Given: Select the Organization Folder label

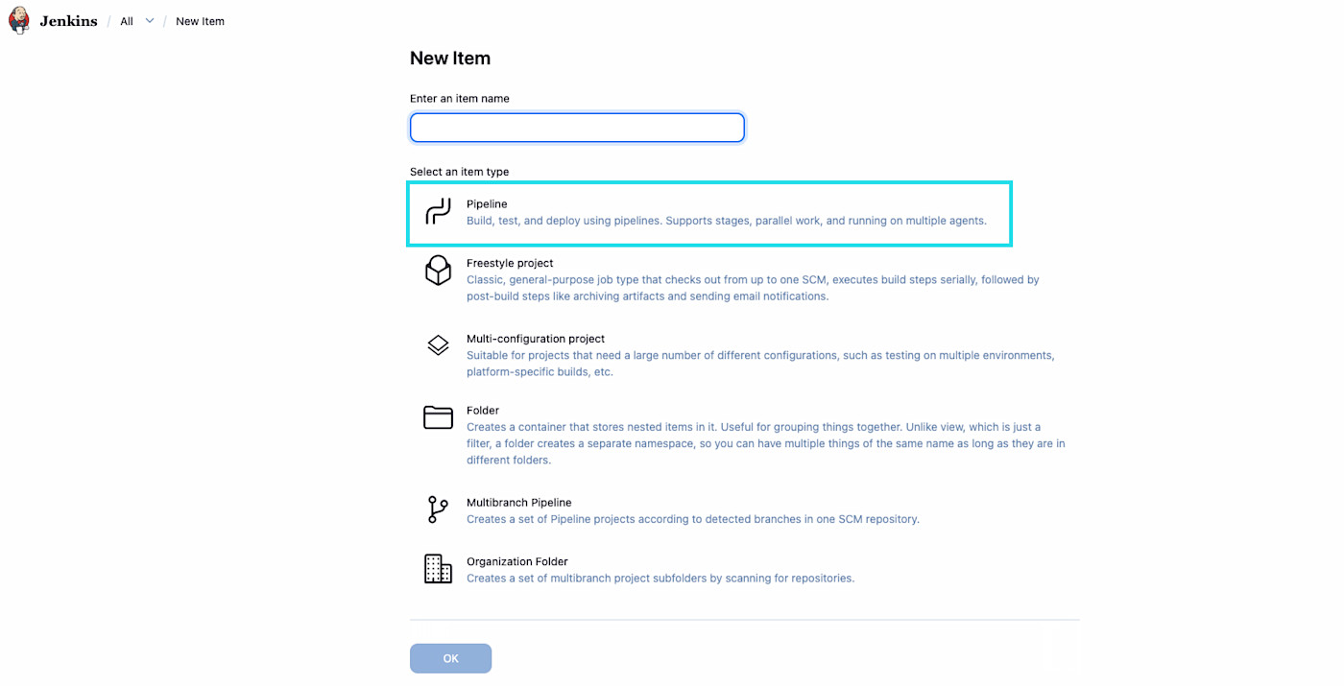Looking at the screenshot, I should coord(517,562).
